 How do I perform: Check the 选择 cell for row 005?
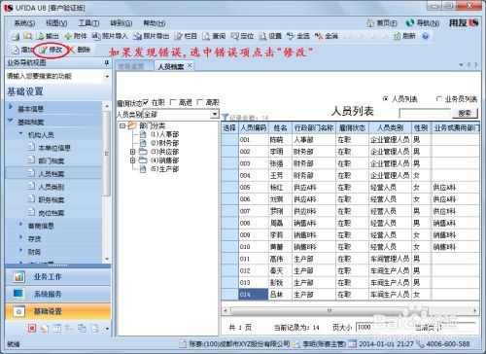[x=229, y=188]
